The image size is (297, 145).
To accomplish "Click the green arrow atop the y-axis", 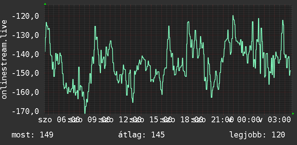I will click(45, 4).
